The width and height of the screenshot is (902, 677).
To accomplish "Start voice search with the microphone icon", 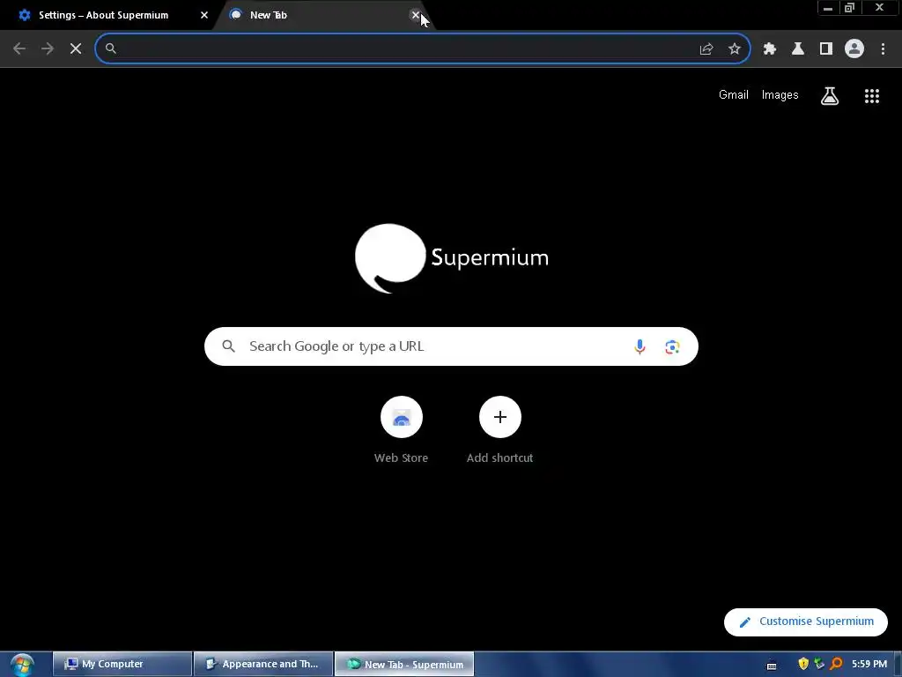I will pos(640,346).
